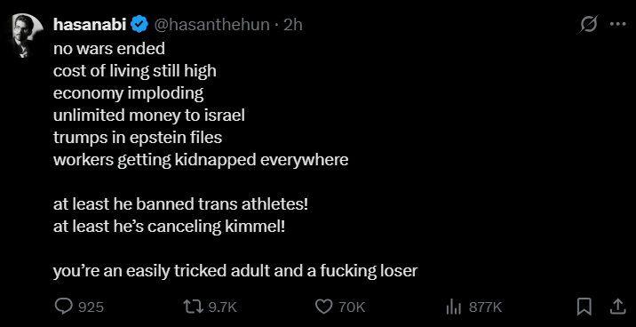This screenshot has height=327, width=636.
Task: Click the 9.7K reposts count
Action: tap(222, 307)
